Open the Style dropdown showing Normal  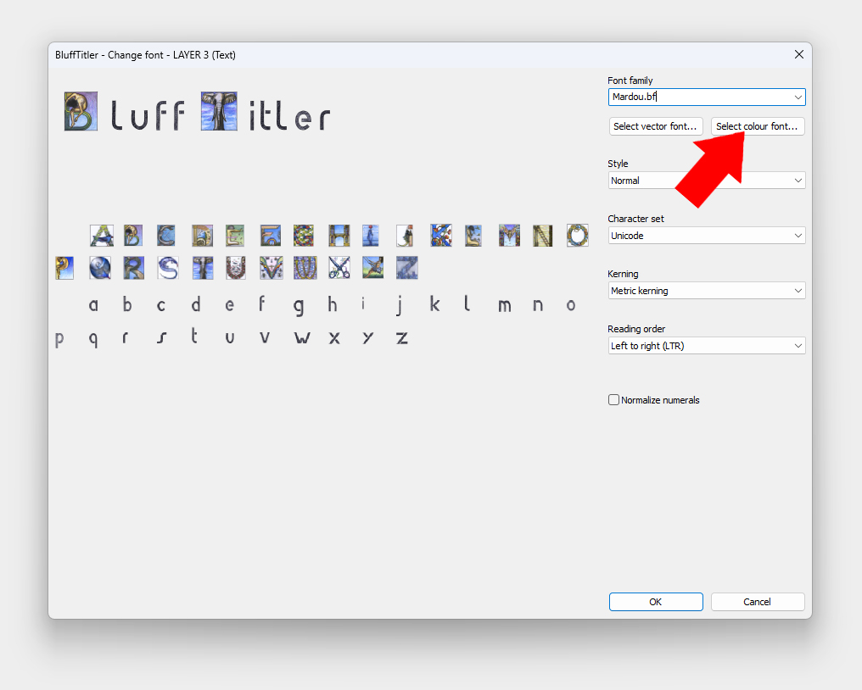[707, 181]
